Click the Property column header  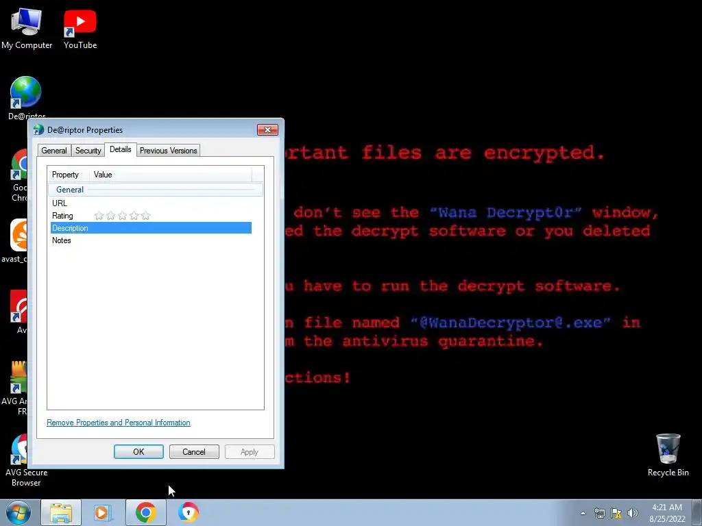coord(69,175)
